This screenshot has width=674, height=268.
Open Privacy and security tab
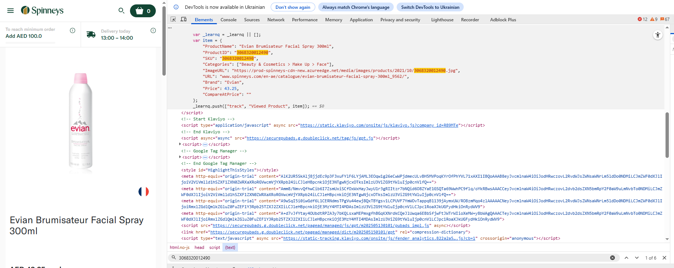pyautogui.click(x=400, y=20)
